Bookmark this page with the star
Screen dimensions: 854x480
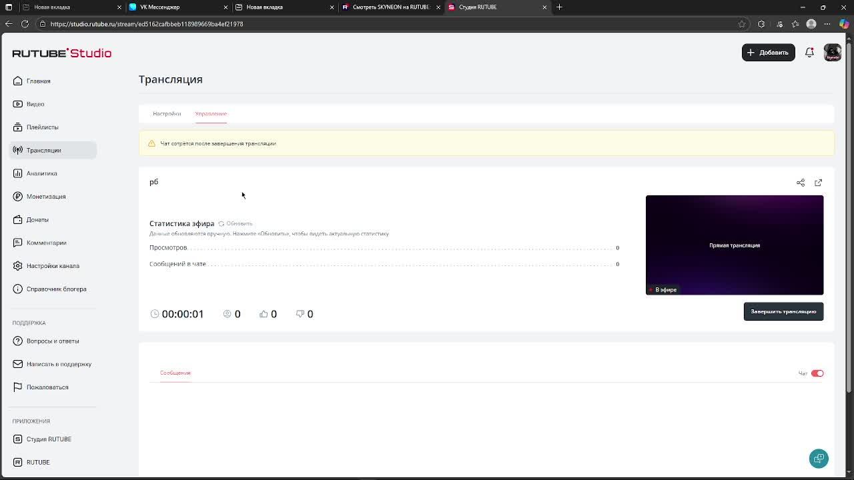(x=741, y=24)
